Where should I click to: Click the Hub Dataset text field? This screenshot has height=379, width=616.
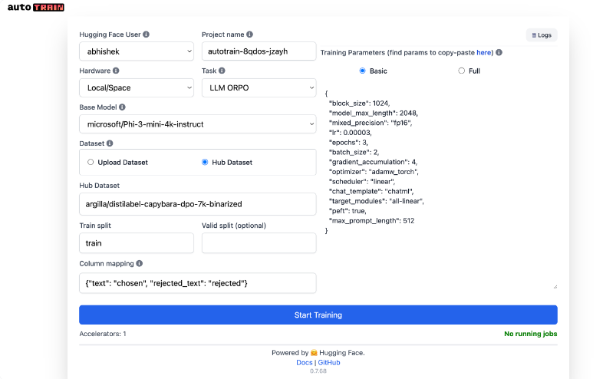[x=198, y=204]
